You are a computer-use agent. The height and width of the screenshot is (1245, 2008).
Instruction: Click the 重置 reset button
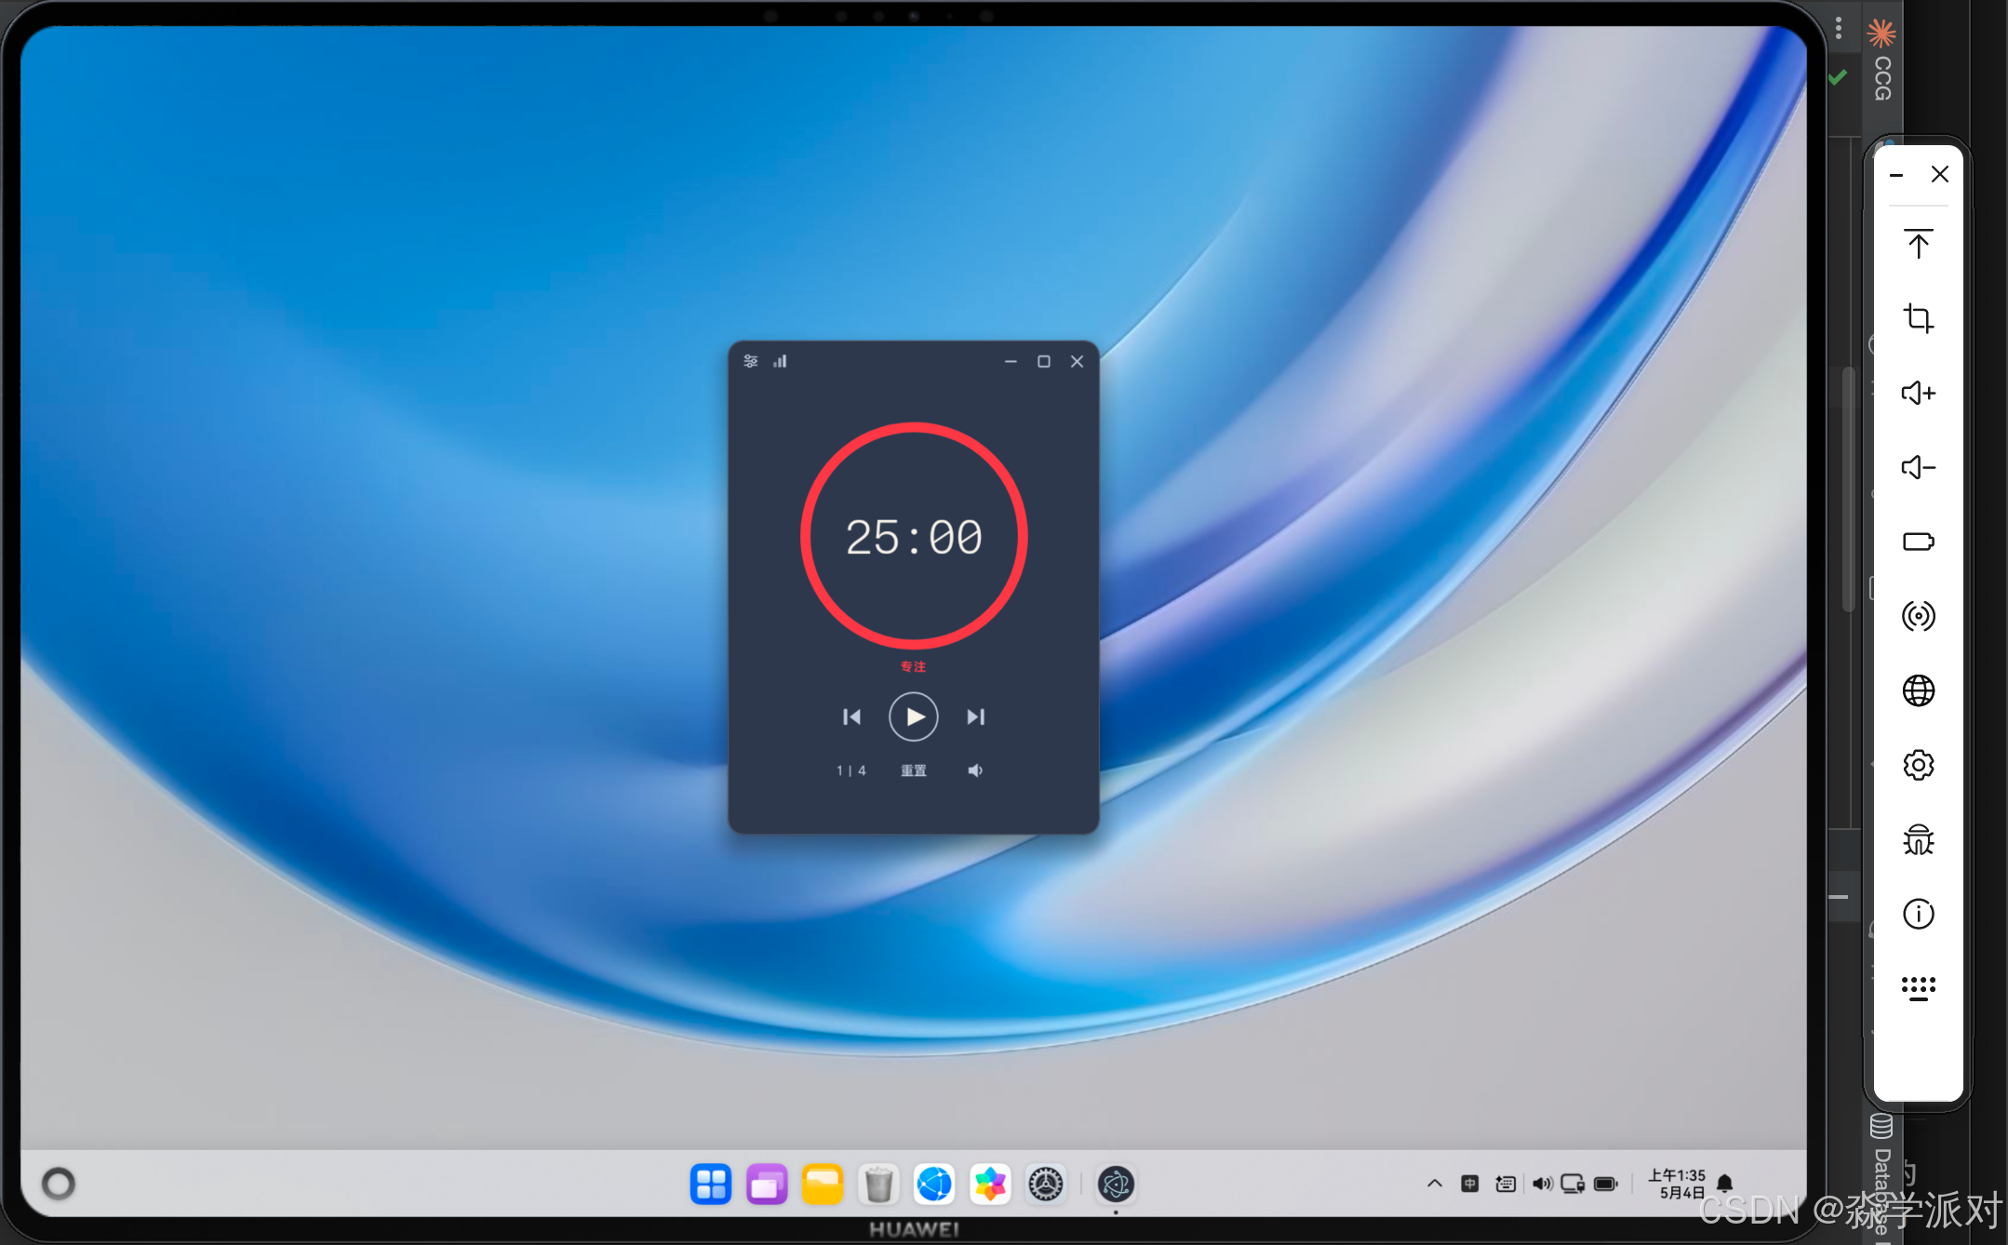point(914,770)
